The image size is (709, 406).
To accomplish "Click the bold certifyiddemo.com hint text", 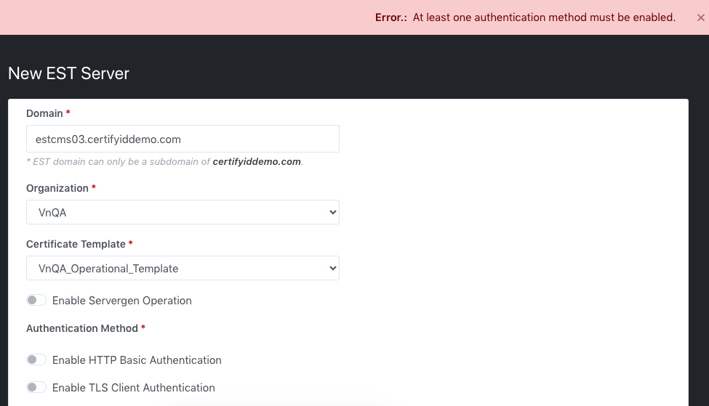I will 257,162.
